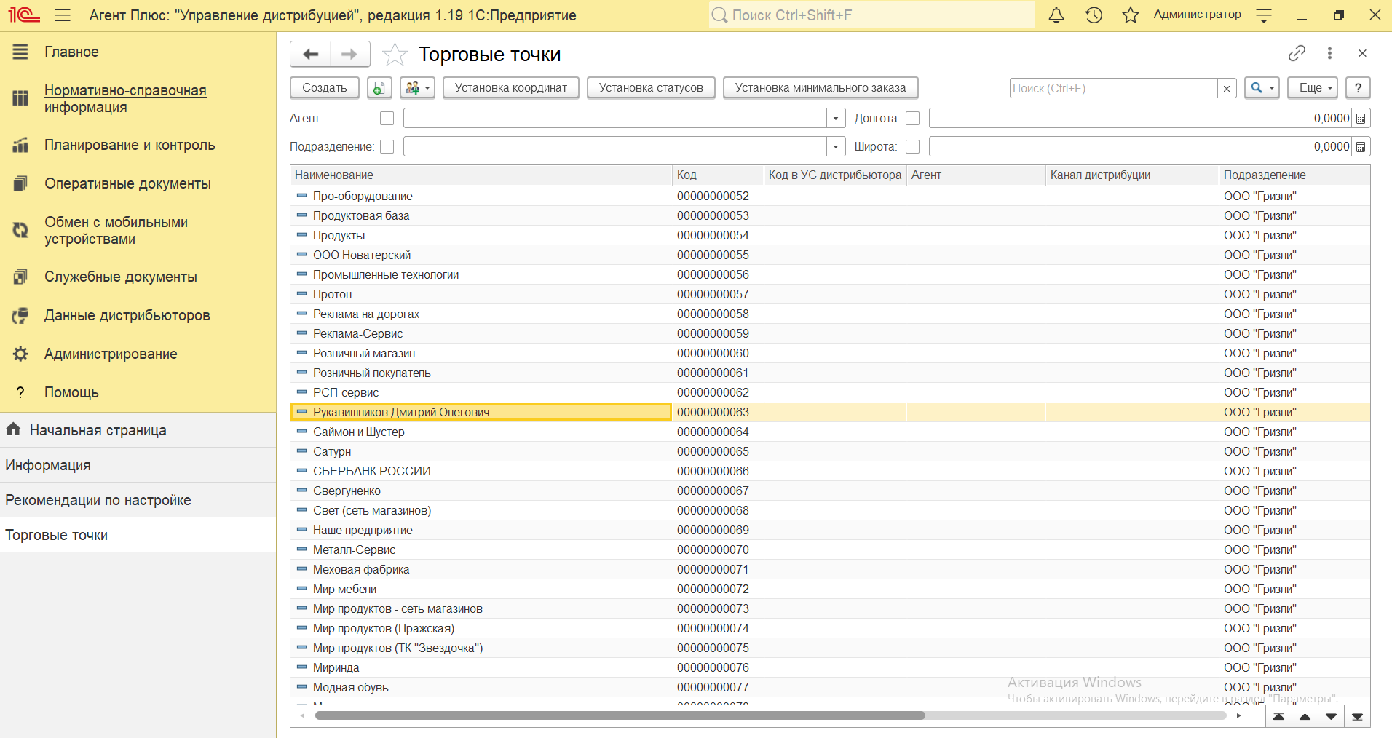Image resolution: width=1392 pixels, height=738 pixels.
Task: Sort by Наименование column header
Action: (x=481, y=175)
